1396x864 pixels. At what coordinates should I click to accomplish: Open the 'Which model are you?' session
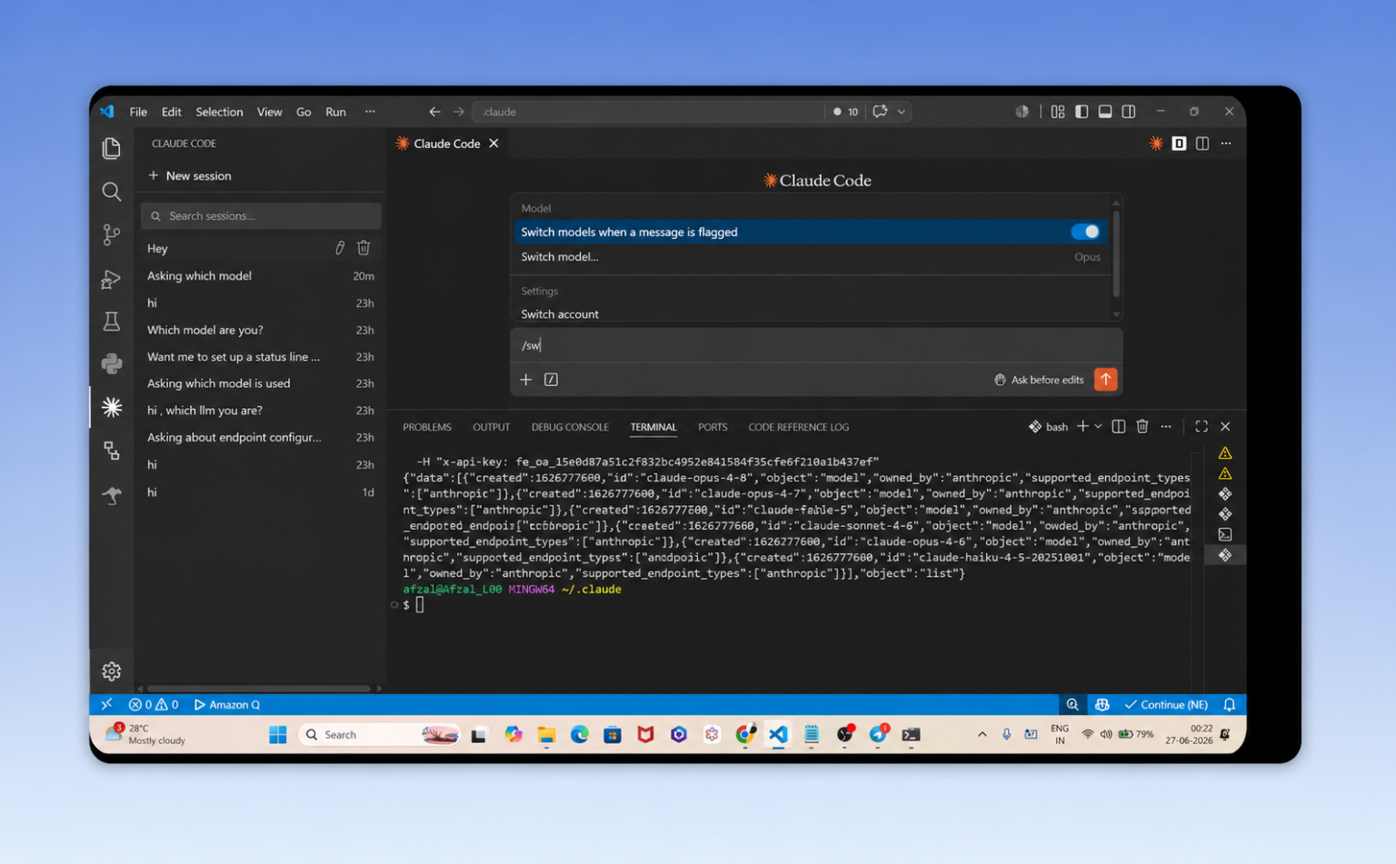coord(260,330)
